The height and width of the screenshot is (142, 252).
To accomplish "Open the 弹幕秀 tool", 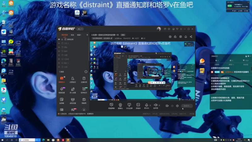I will [84, 101].
